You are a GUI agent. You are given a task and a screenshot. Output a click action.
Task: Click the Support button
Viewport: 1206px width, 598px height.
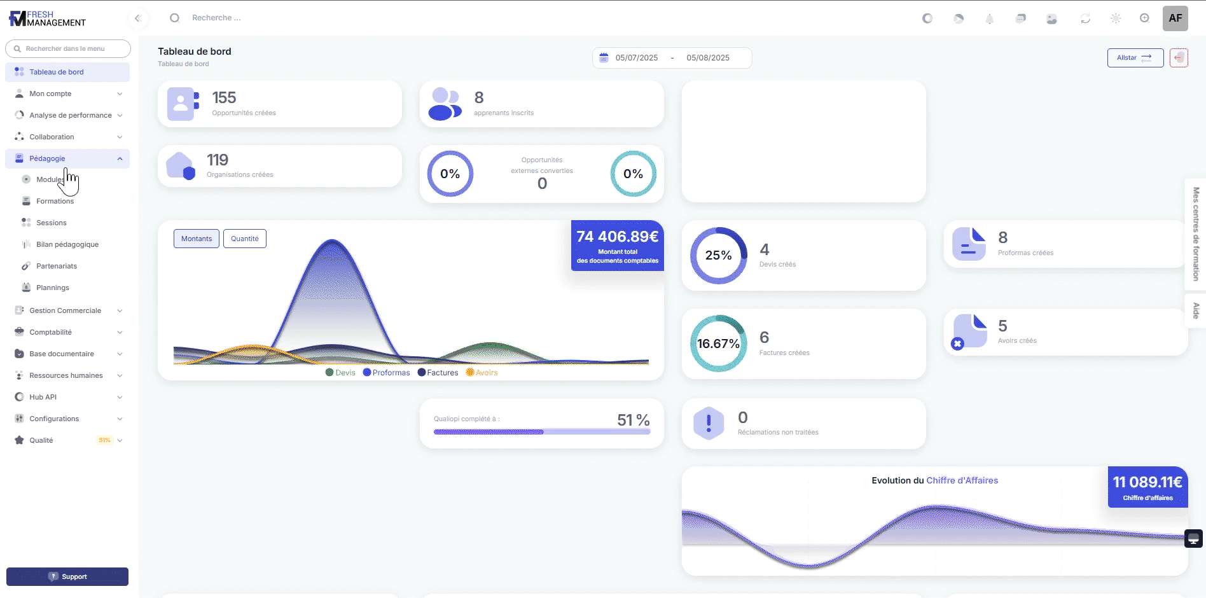click(x=67, y=576)
